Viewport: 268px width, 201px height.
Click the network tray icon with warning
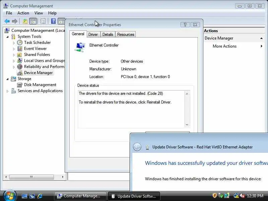click(x=236, y=196)
